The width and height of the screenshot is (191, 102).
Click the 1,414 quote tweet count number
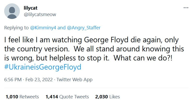[x=52, y=97]
